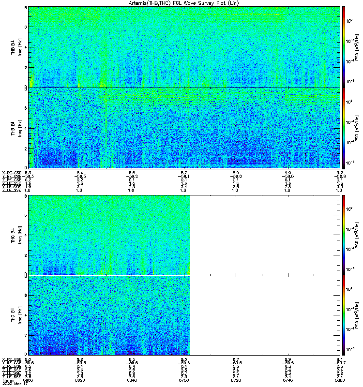
Task: Click the PSD units label of the top color bar
Action: pos(357,47)
